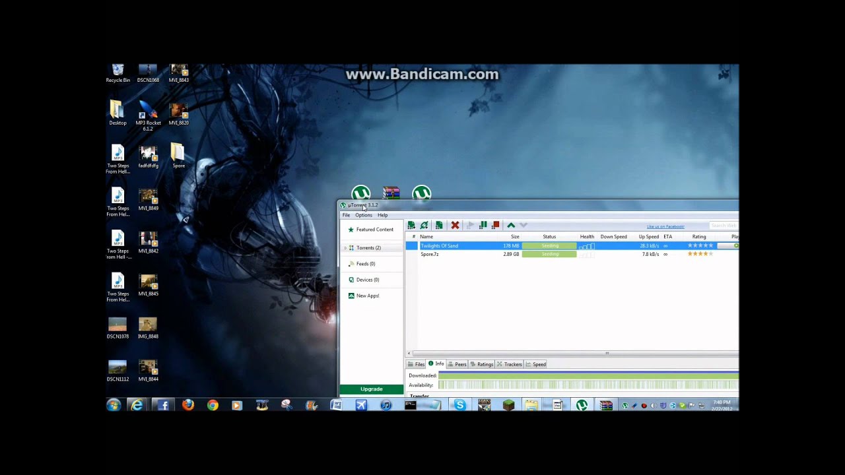Click the Create New Torrent icon
This screenshot has width=845, height=475.
pos(439,226)
